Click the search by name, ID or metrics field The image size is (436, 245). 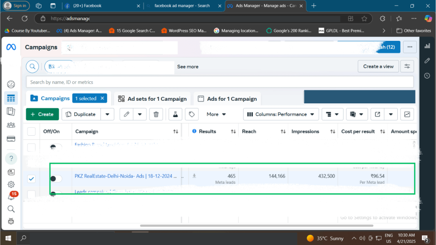[219, 82]
